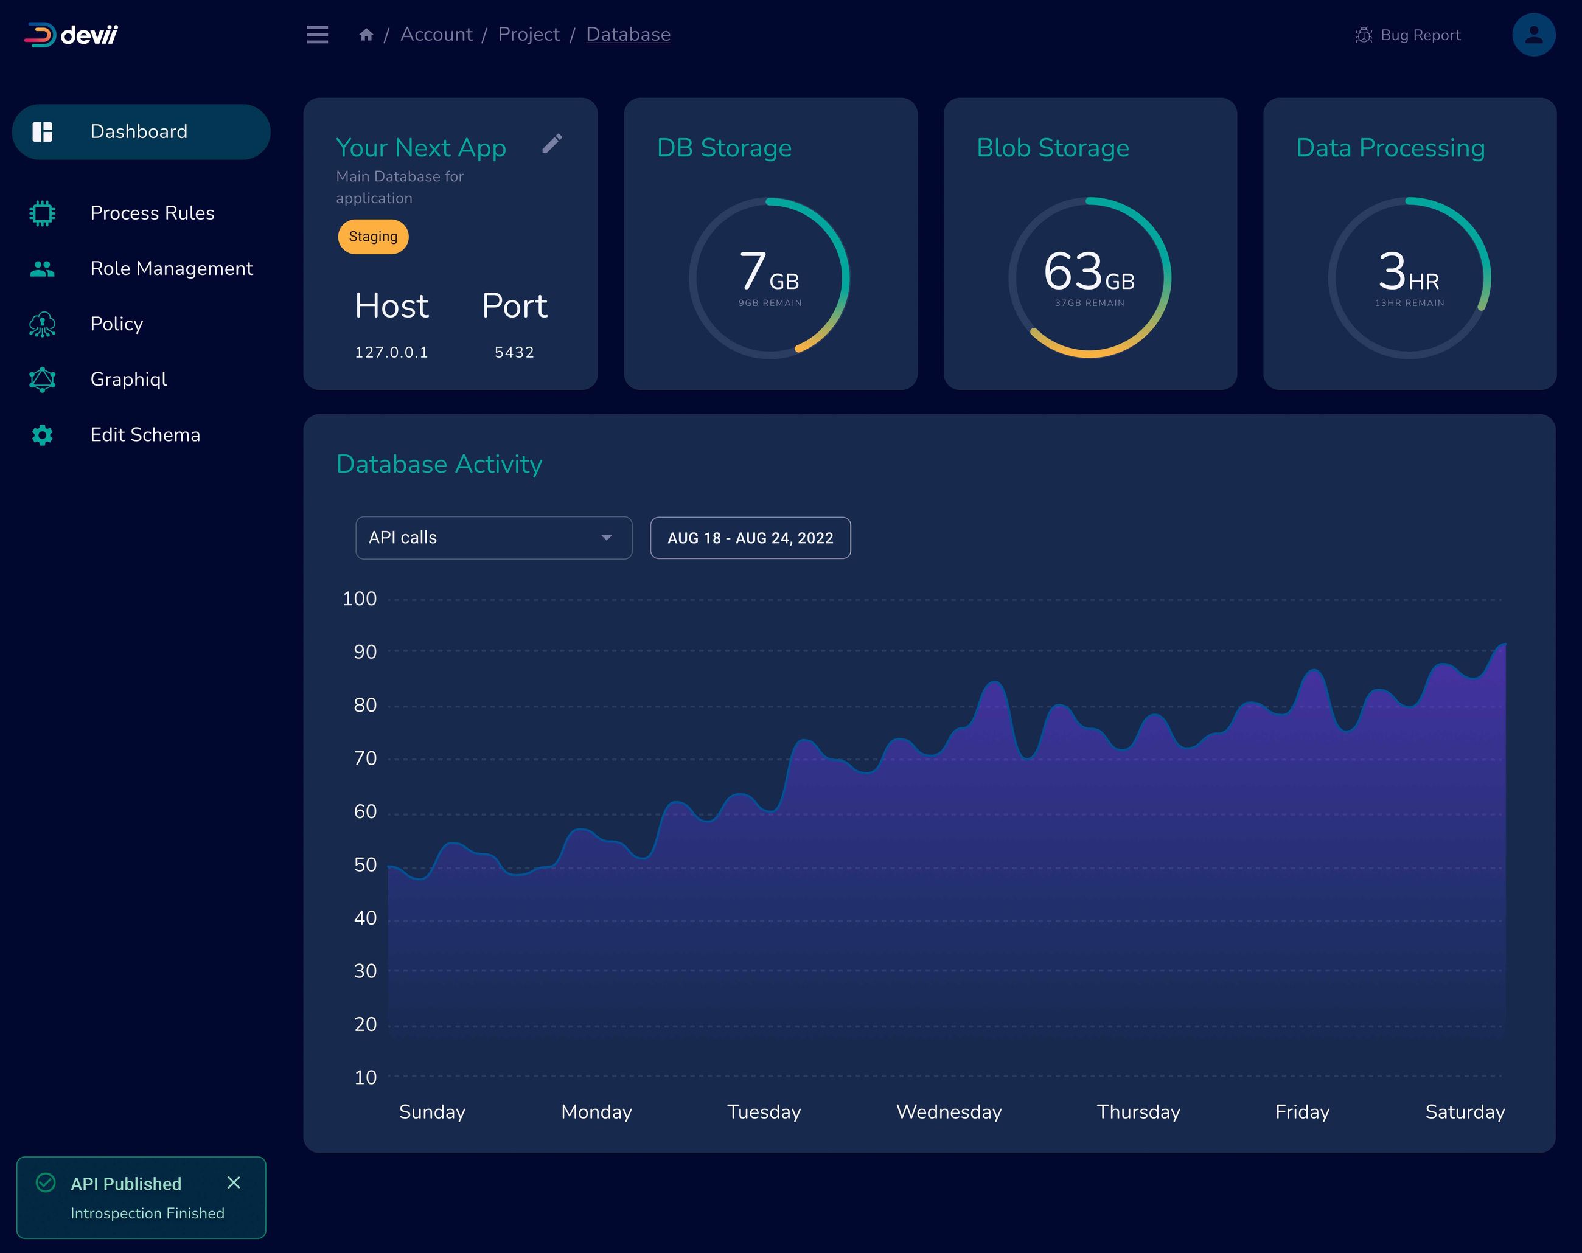
Task: Open Policy via the octopus icon
Action: click(x=42, y=324)
